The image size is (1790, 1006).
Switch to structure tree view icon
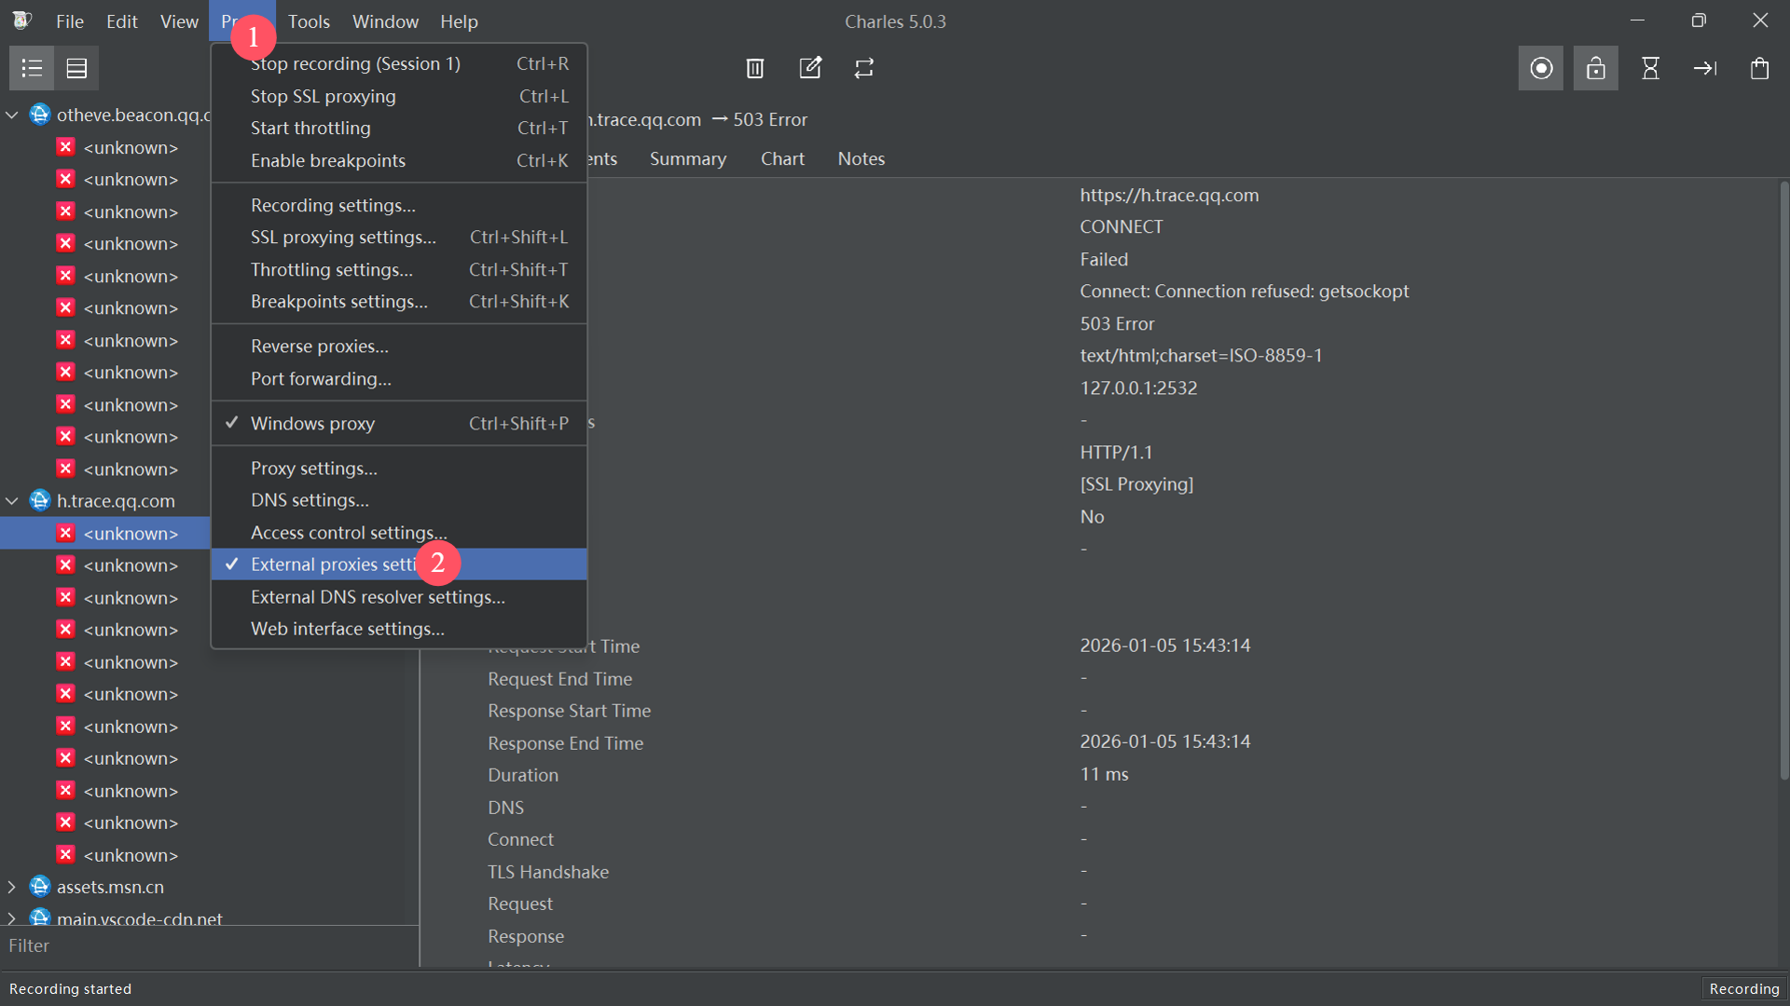click(32, 68)
